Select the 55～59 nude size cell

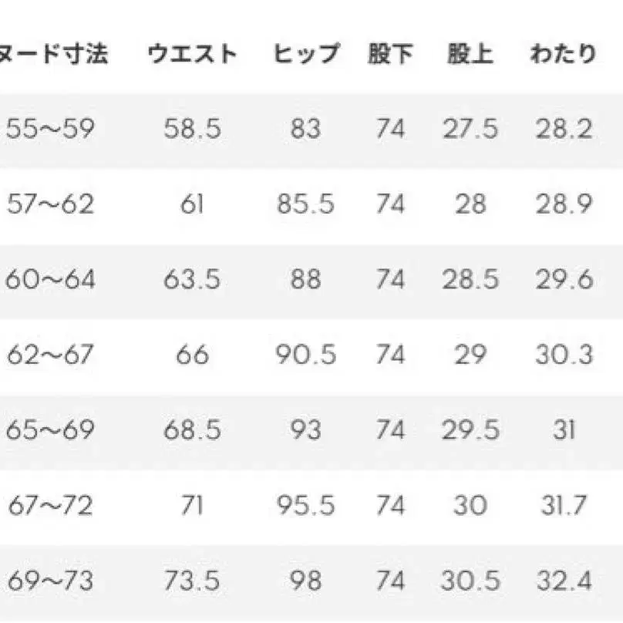(49, 129)
